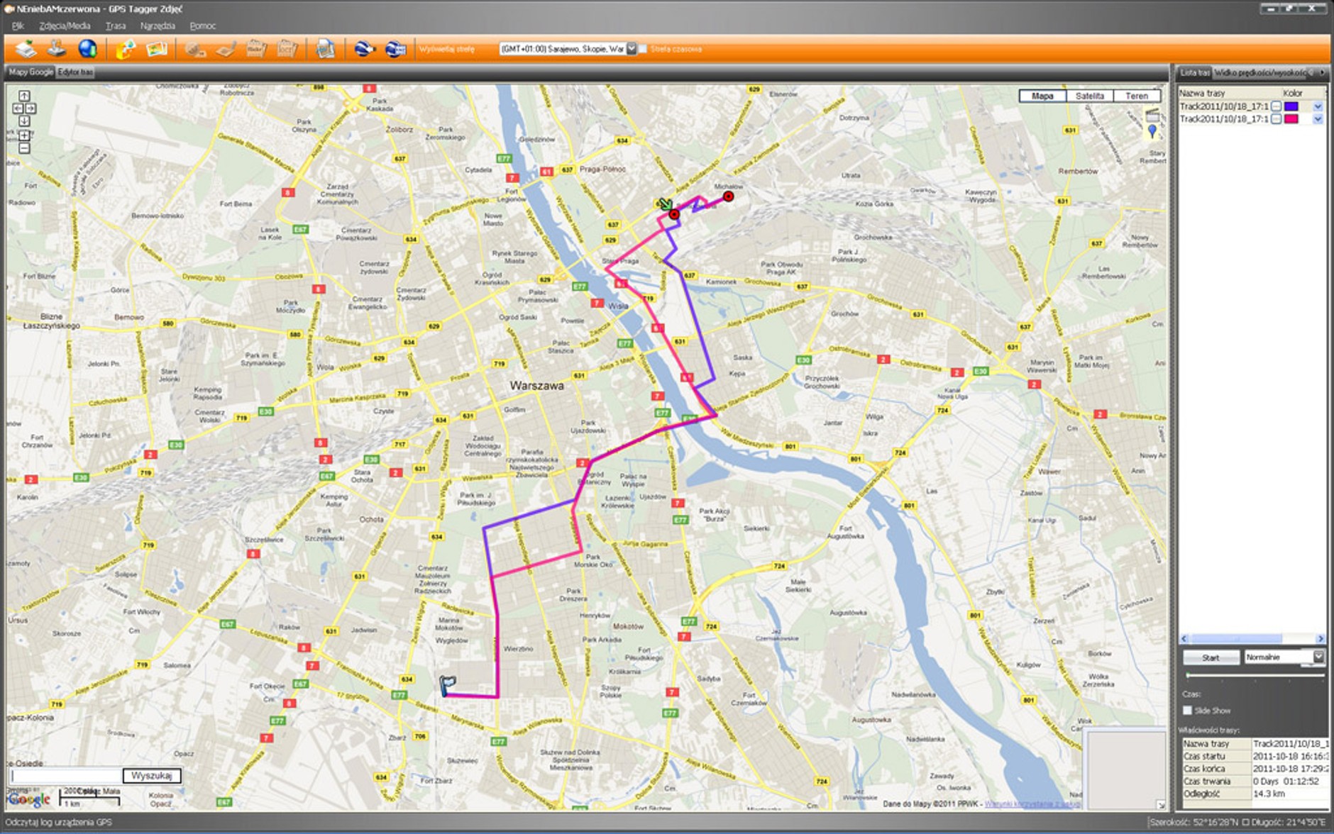Click the joystick download icon in the toolbar

point(57,49)
